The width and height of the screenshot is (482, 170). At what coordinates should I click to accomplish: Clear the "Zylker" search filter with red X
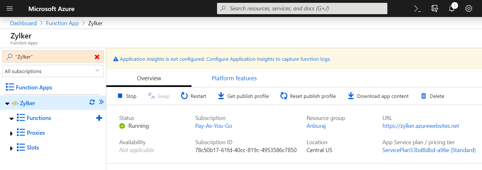(97, 57)
